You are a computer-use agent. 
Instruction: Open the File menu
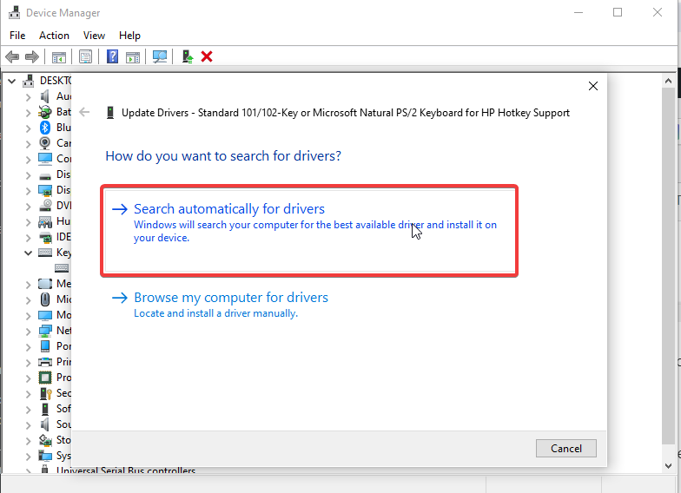[x=17, y=36]
